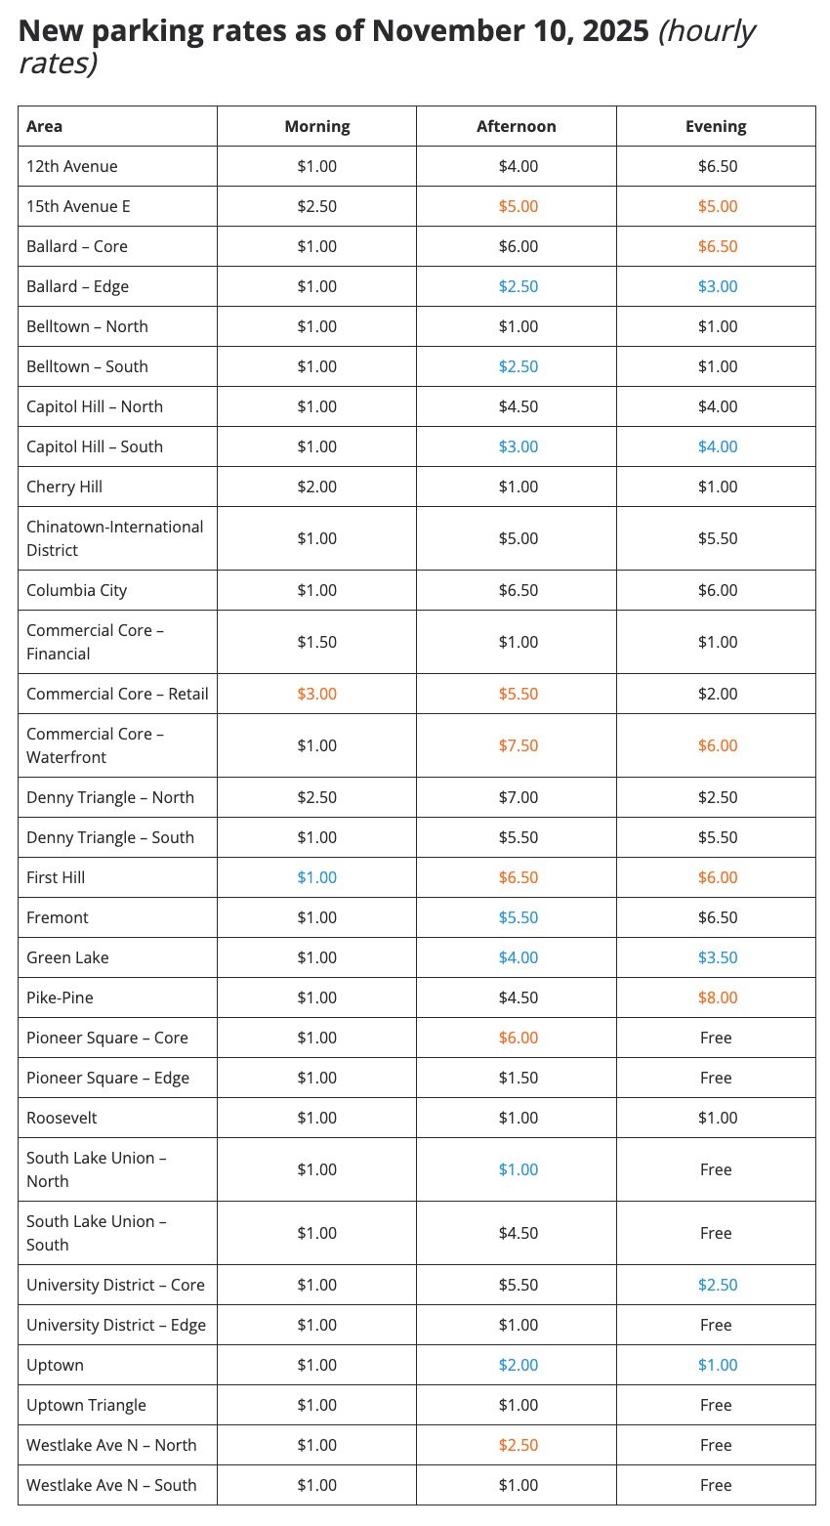
Task: Click the Uptown Triangle area name
Action: [86, 1405]
